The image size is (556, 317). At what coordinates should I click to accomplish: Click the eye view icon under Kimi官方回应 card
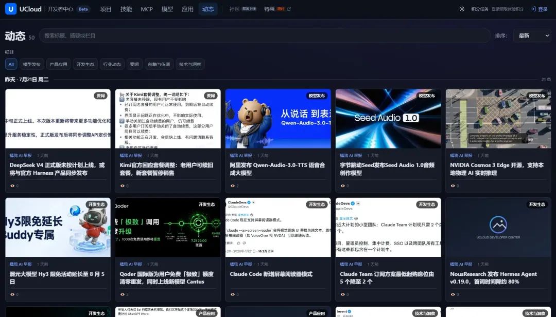(123, 186)
